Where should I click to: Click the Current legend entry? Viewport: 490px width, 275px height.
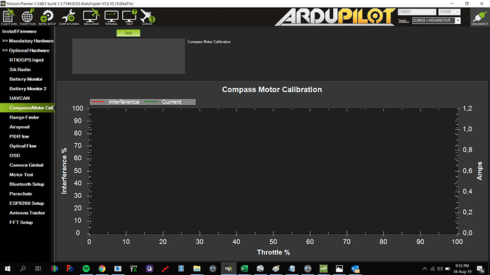pos(163,102)
